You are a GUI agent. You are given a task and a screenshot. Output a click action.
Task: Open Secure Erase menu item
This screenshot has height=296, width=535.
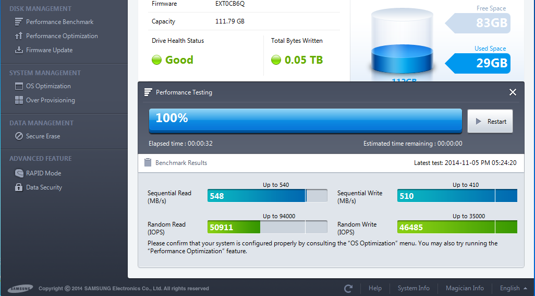(x=43, y=136)
